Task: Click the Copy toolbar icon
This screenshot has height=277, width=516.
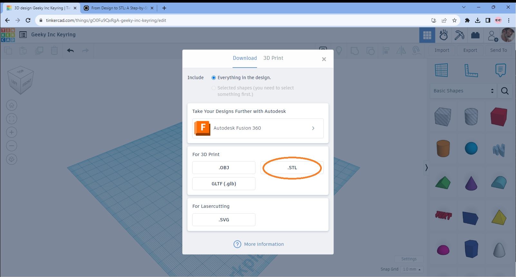Action: tap(8, 51)
